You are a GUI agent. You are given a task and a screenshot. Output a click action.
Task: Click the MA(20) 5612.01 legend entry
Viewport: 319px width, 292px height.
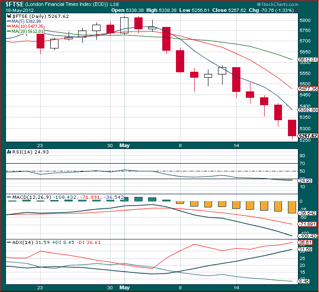[x=25, y=32]
